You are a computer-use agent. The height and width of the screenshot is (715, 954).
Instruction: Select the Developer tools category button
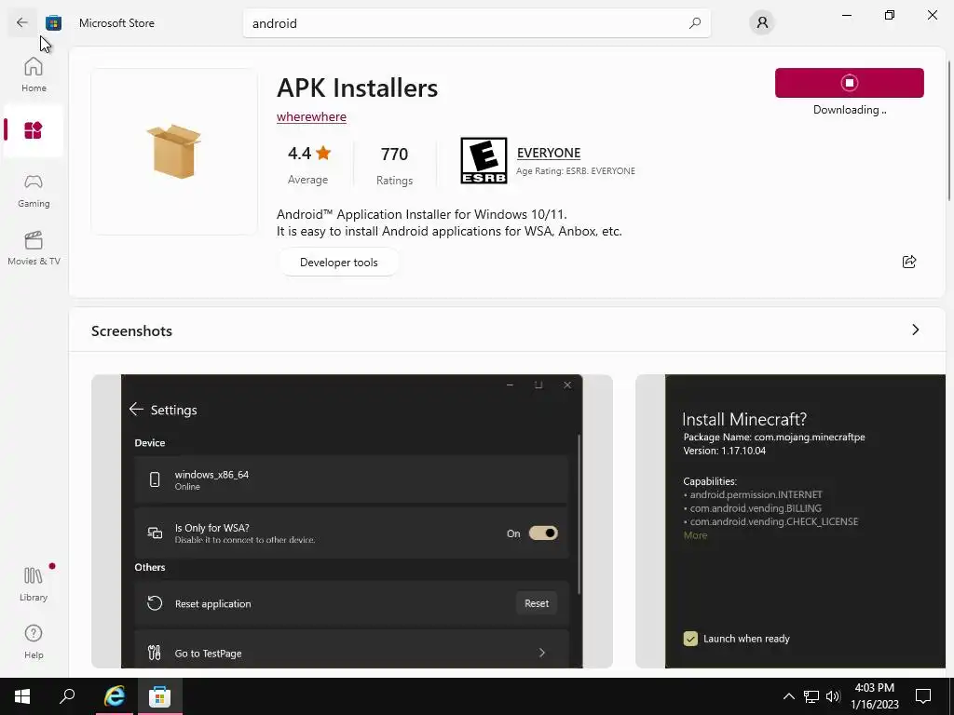coord(339,262)
